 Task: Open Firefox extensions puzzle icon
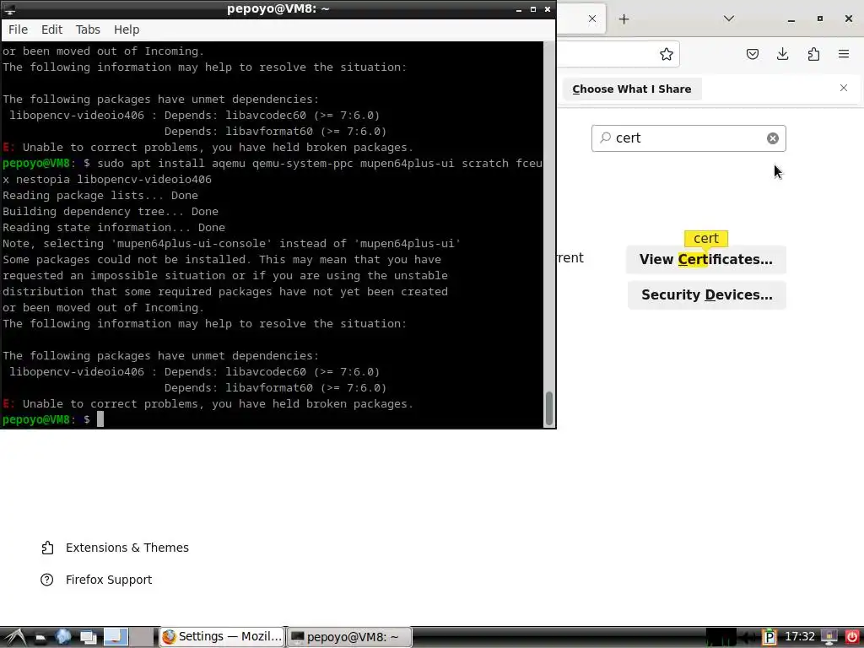[x=813, y=54]
